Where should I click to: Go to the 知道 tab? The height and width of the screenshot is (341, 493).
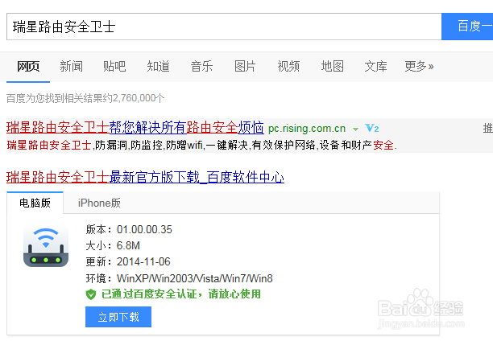pos(158,66)
